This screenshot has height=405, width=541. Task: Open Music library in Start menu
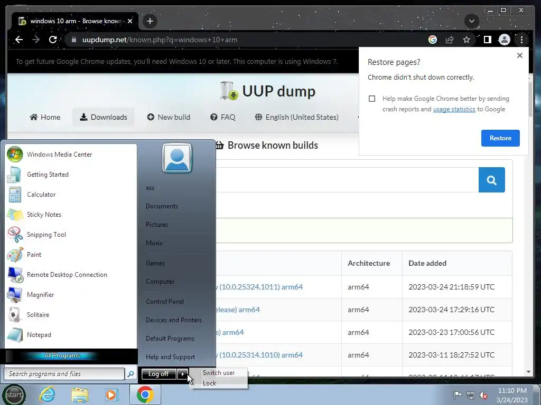[154, 243]
